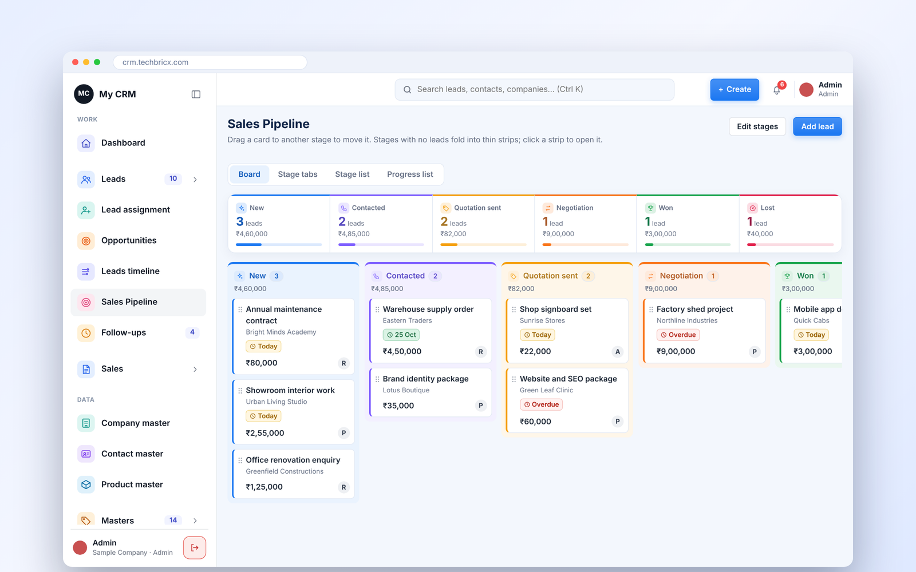
Task: Click the search leads input field
Action: click(x=534, y=90)
